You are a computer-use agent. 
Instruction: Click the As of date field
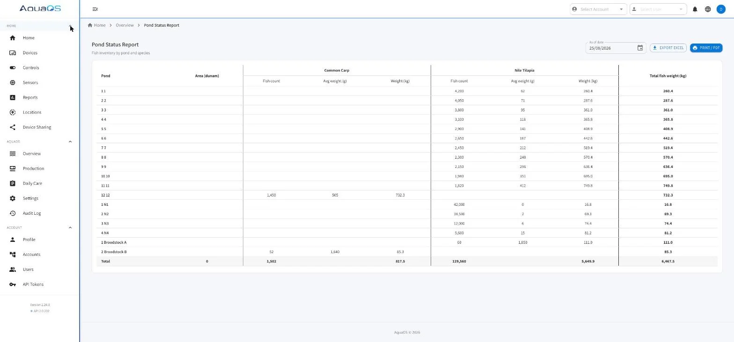[616, 48]
